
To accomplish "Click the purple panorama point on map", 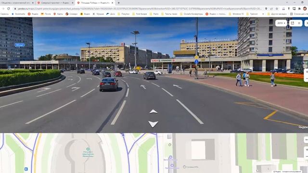I will pyautogui.click(x=123, y=135).
